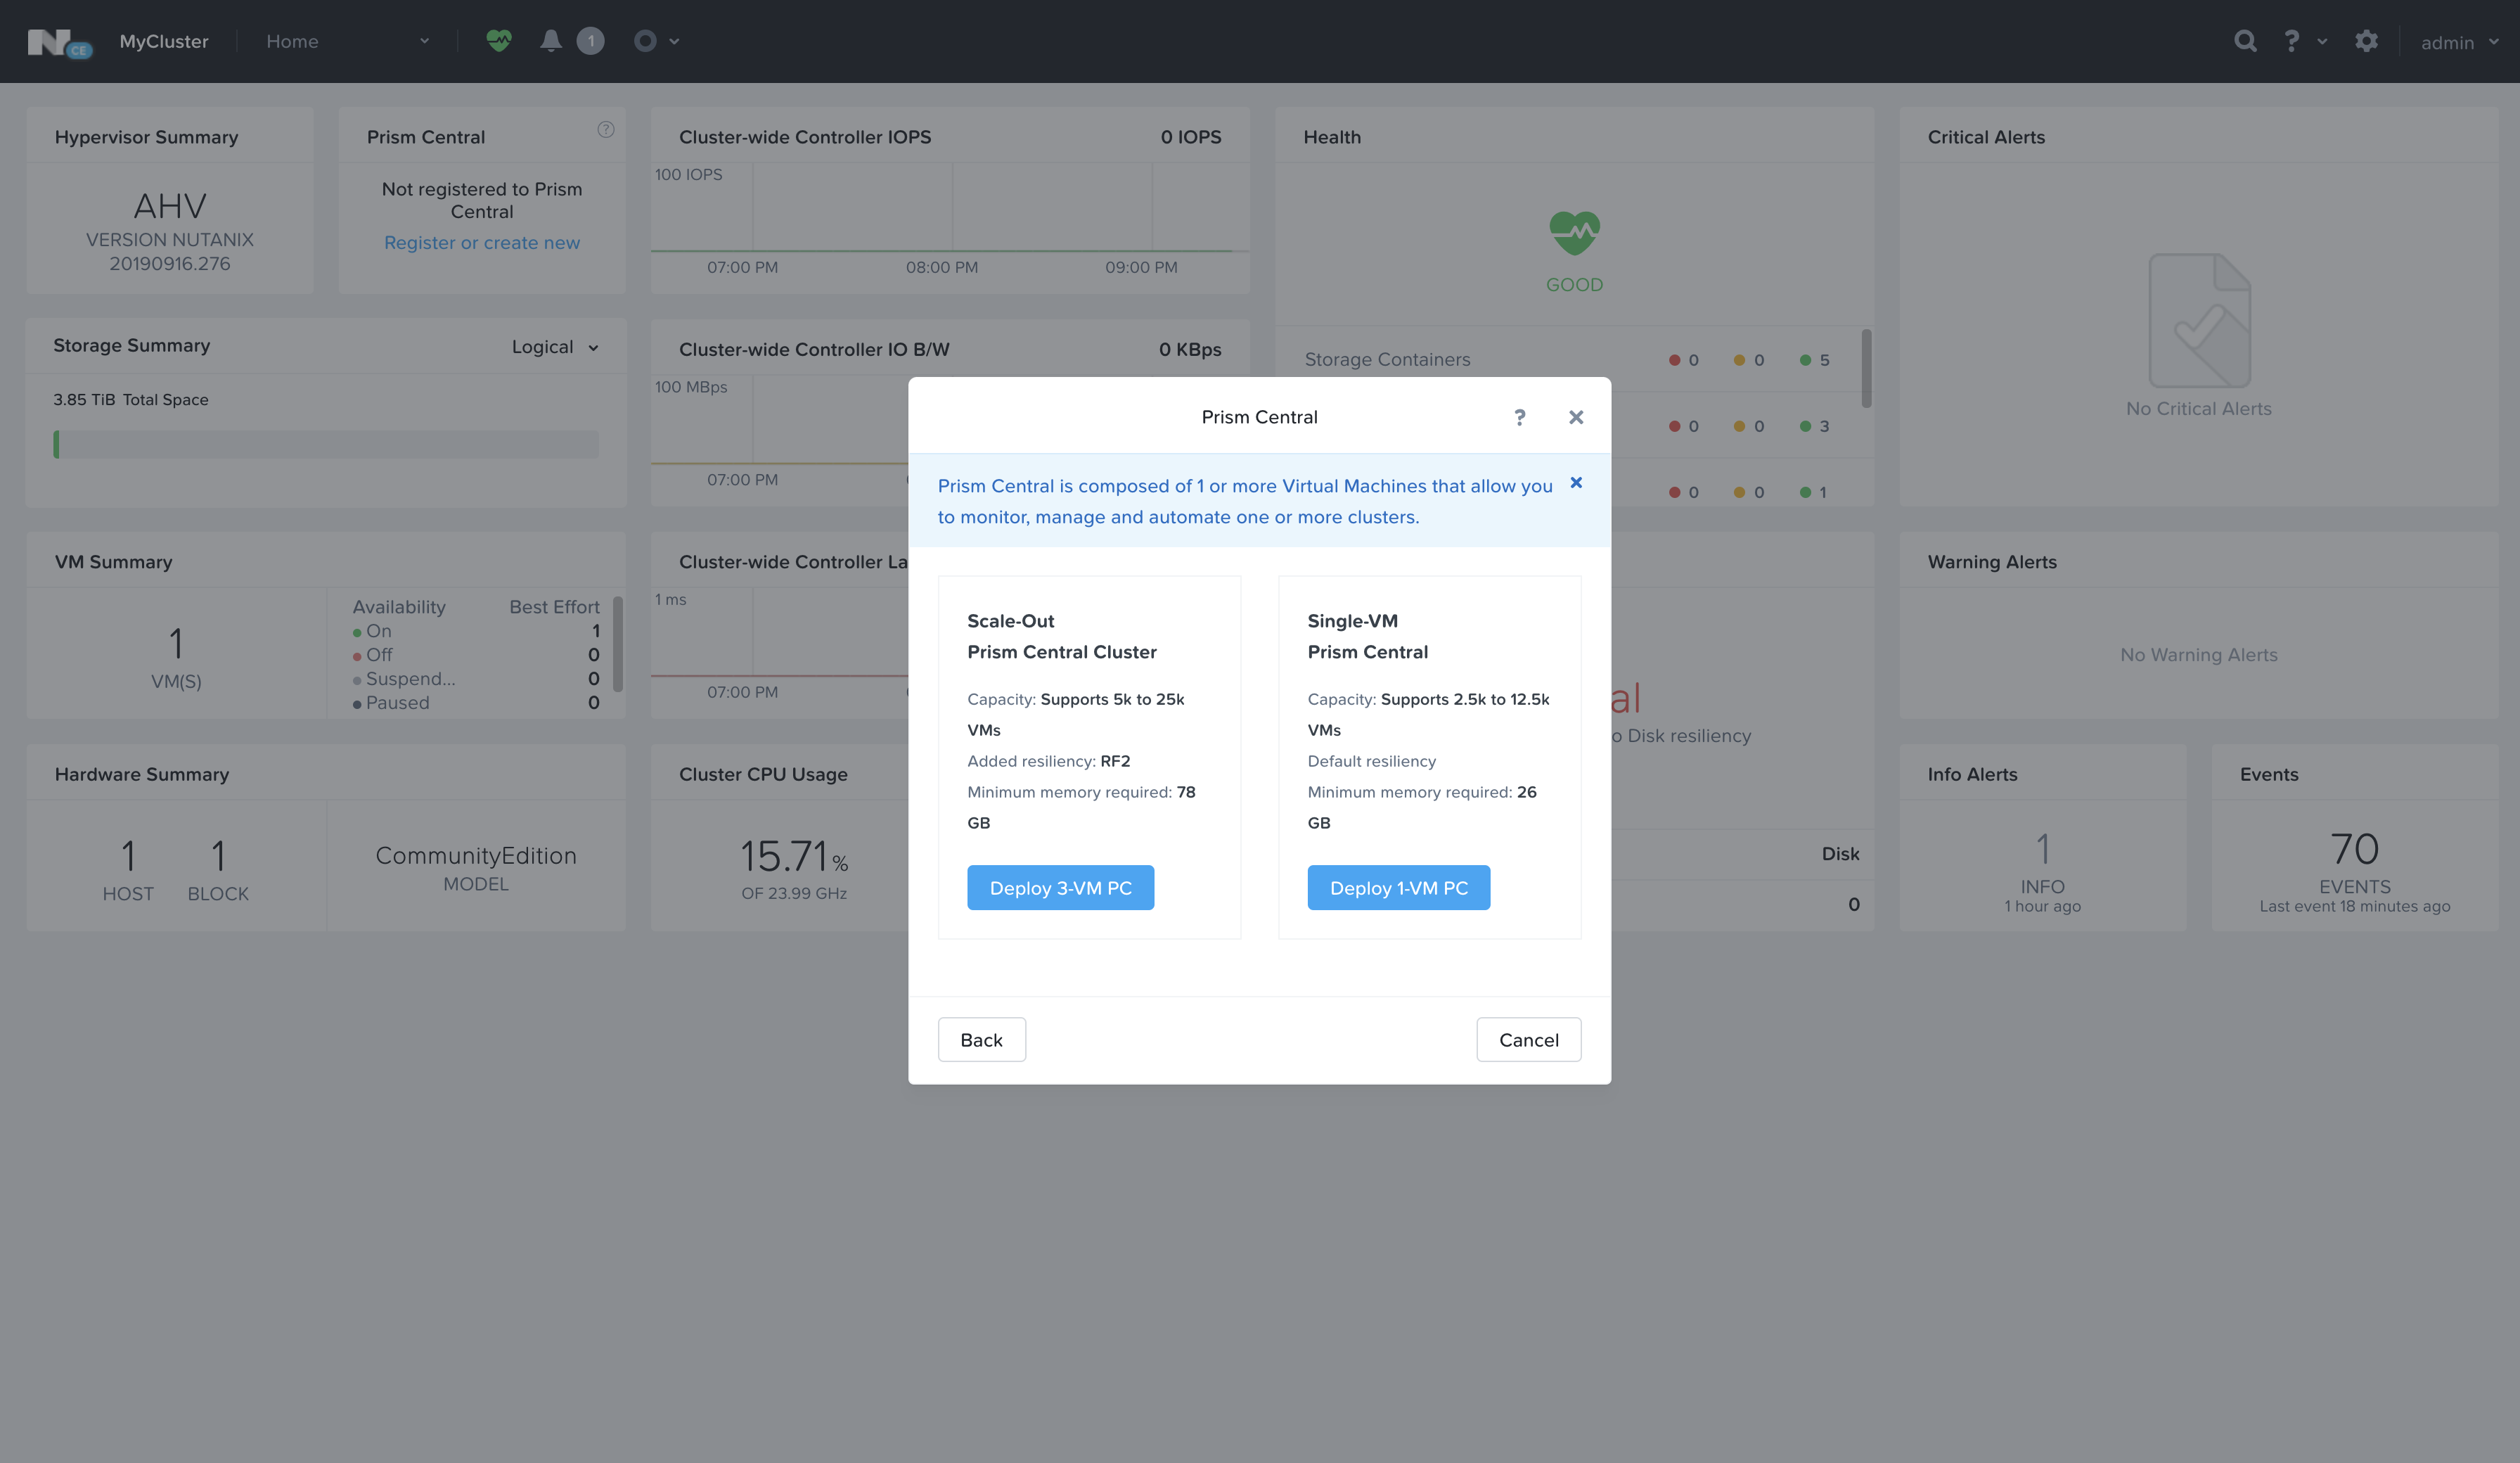Click the storage usage progress bar
This screenshot has width=2520, height=1463.
click(326, 445)
